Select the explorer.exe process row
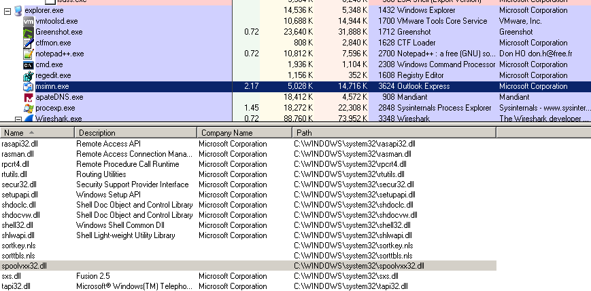Screen dimensions: 591x291 pyautogui.click(x=295, y=11)
